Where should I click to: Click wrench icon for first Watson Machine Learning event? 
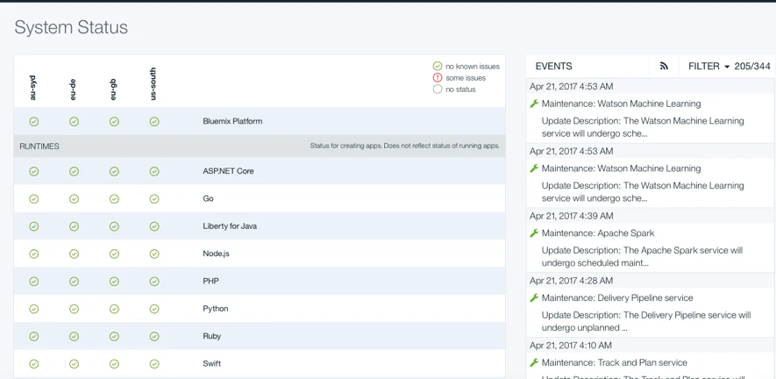(x=534, y=104)
